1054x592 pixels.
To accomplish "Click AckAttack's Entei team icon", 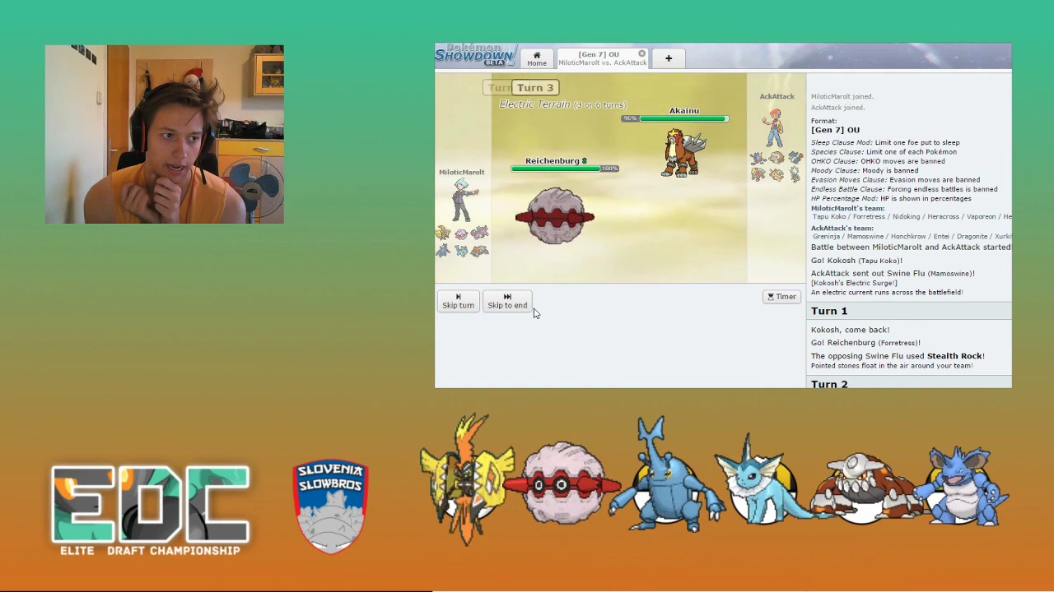I will [758, 174].
